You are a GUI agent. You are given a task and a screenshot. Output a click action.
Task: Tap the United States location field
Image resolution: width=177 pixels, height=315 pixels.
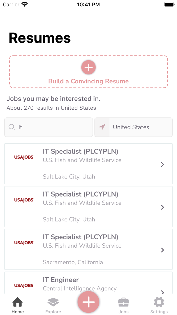pyautogui.click(x=134, y=127)
